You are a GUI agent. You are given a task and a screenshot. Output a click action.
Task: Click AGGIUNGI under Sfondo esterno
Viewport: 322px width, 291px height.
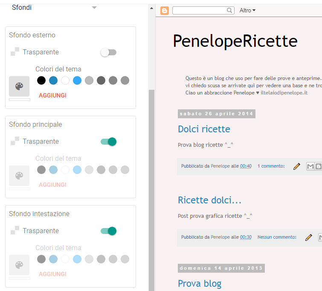[52, 95]
